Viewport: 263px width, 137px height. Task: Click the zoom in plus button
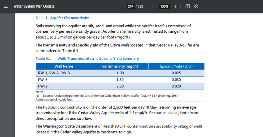pyautogui.click(x=175, y=6)
